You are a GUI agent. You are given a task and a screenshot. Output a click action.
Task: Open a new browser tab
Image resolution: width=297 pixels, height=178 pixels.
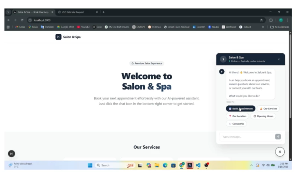[x=104, y=12]
